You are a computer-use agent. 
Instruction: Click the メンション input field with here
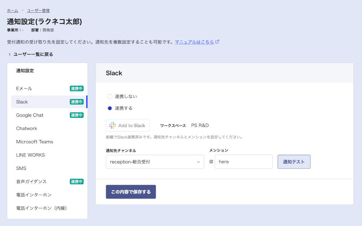pos(244,162)
